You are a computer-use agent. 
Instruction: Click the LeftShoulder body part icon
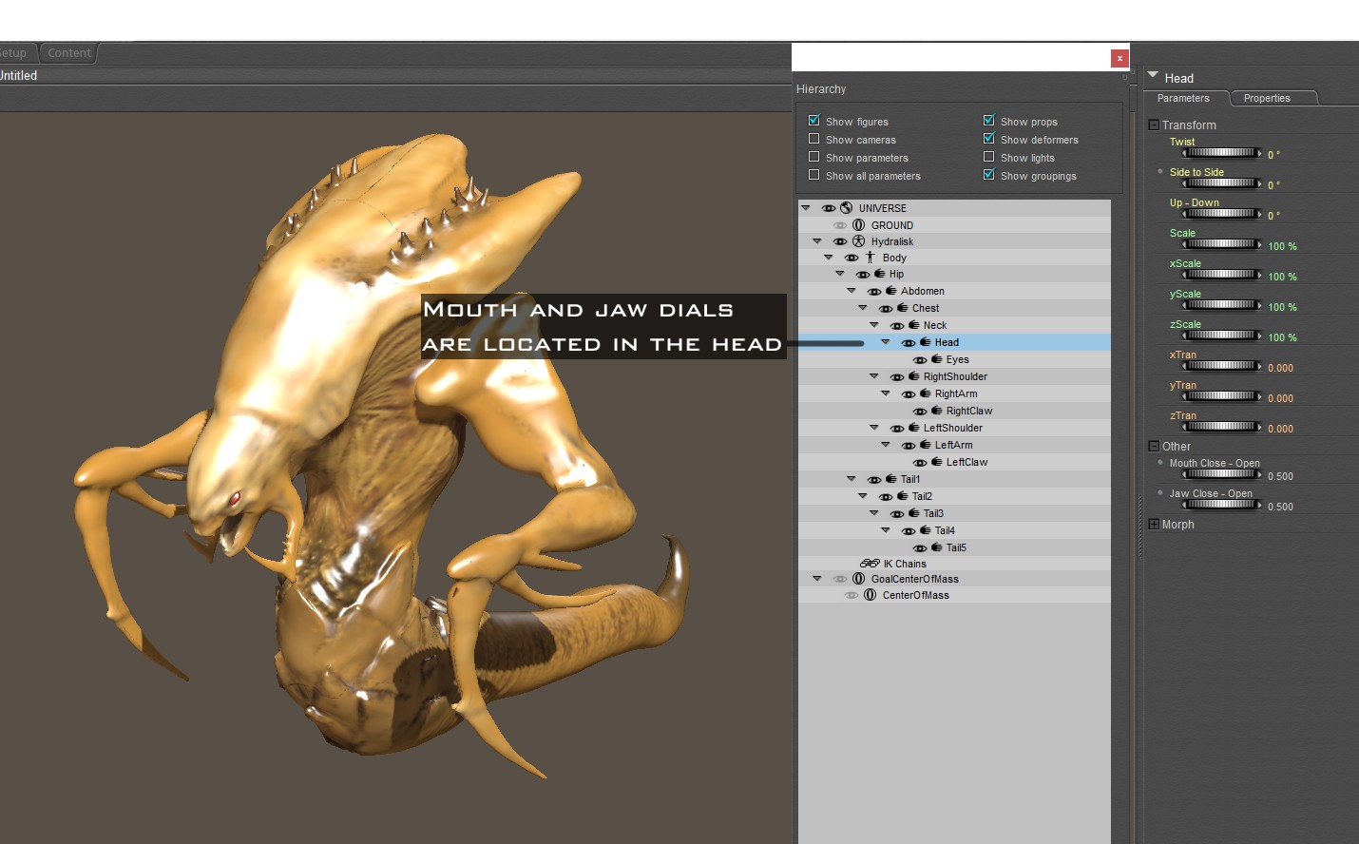914,428
